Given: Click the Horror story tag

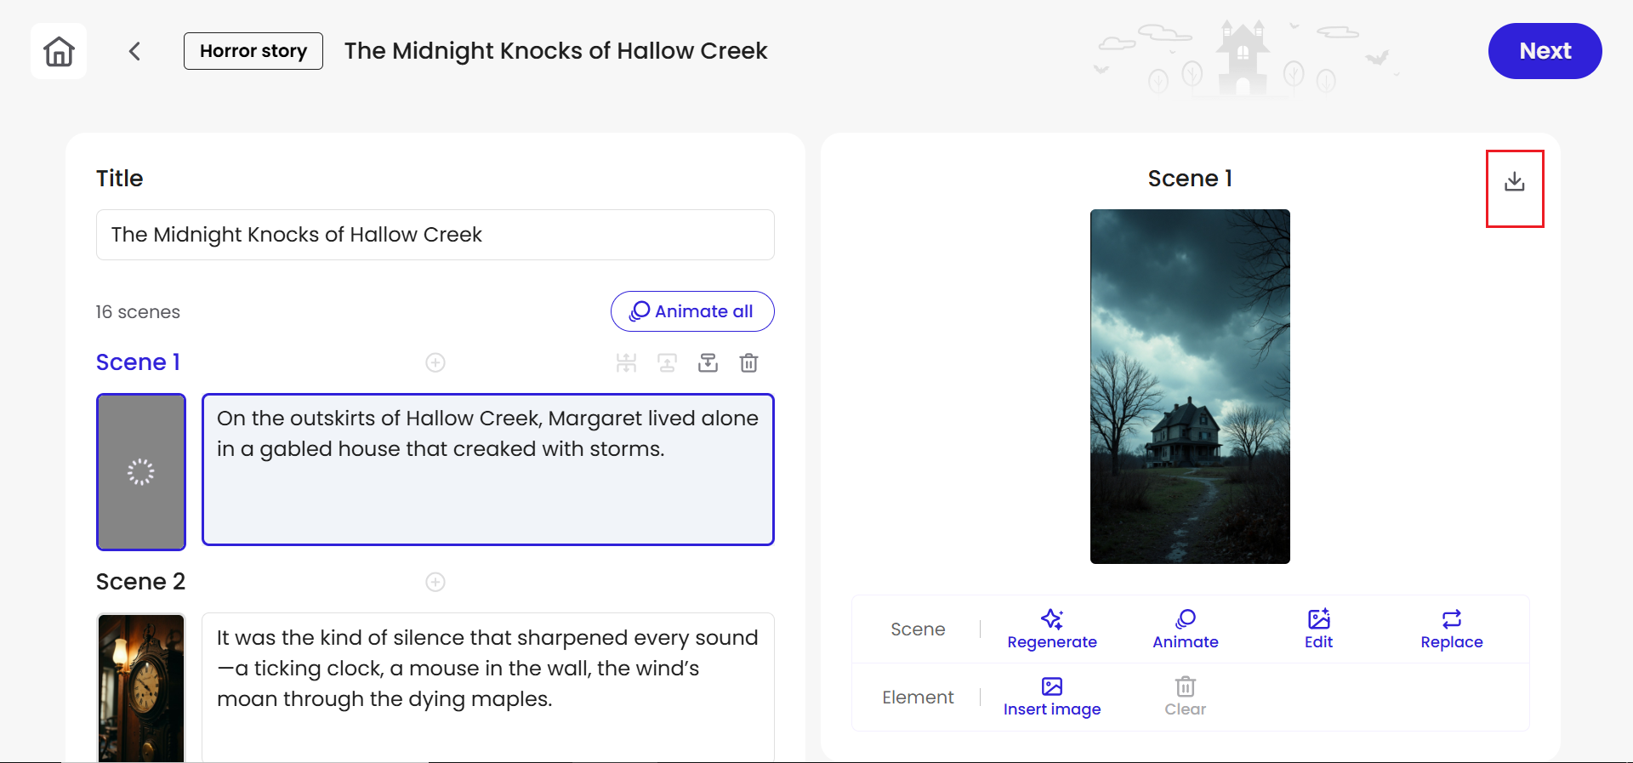Looking at the screenshot, I should [253, 51].
